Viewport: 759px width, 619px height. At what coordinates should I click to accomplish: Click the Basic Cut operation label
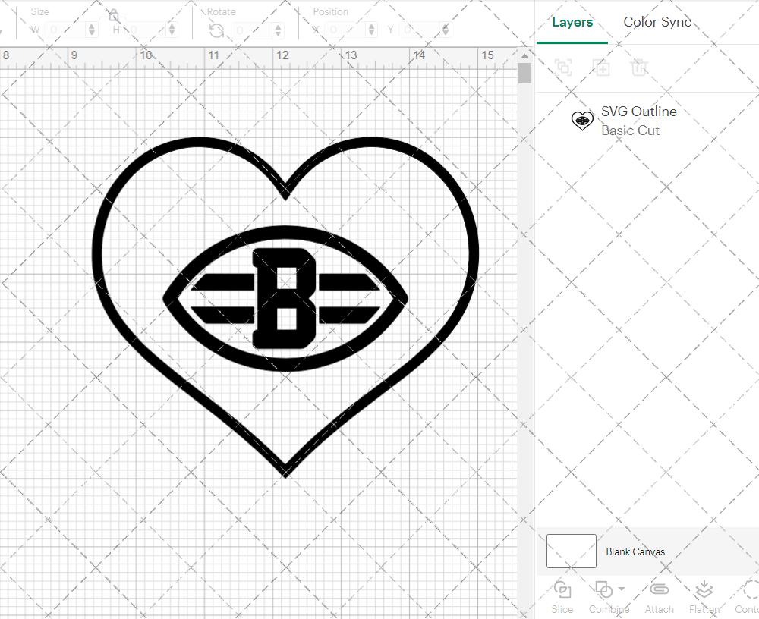point(631,130)
